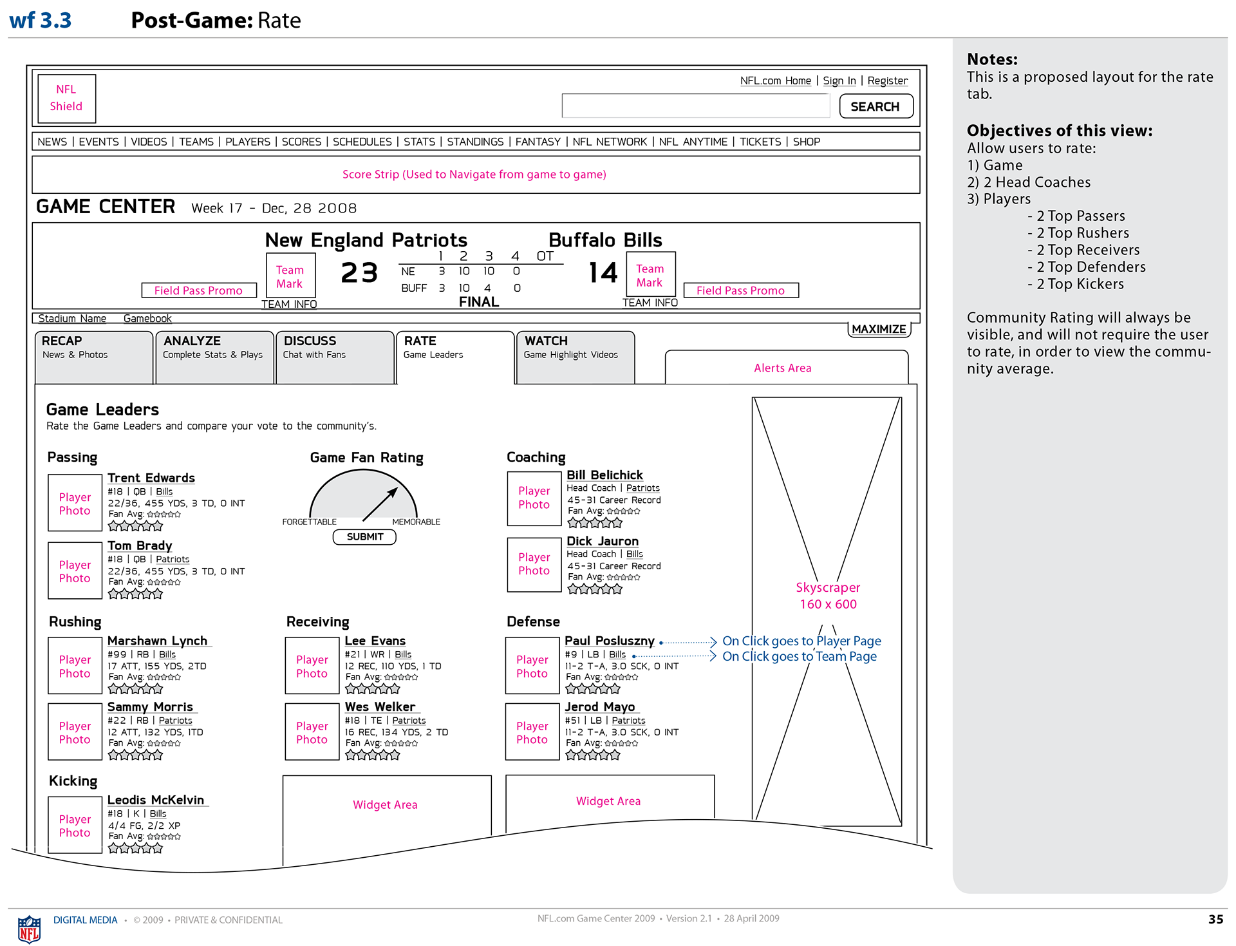Viewport: 1236px width, 946px height.
Task: Click the Register link
Action: [888, 80]
